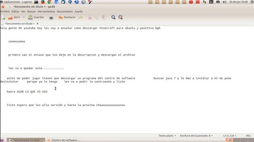Image resolution: width=254 pixels, height=142 pixels.
Task: Open the Anchura de la pestaña dropdown
Action: (x=196, y=136)
